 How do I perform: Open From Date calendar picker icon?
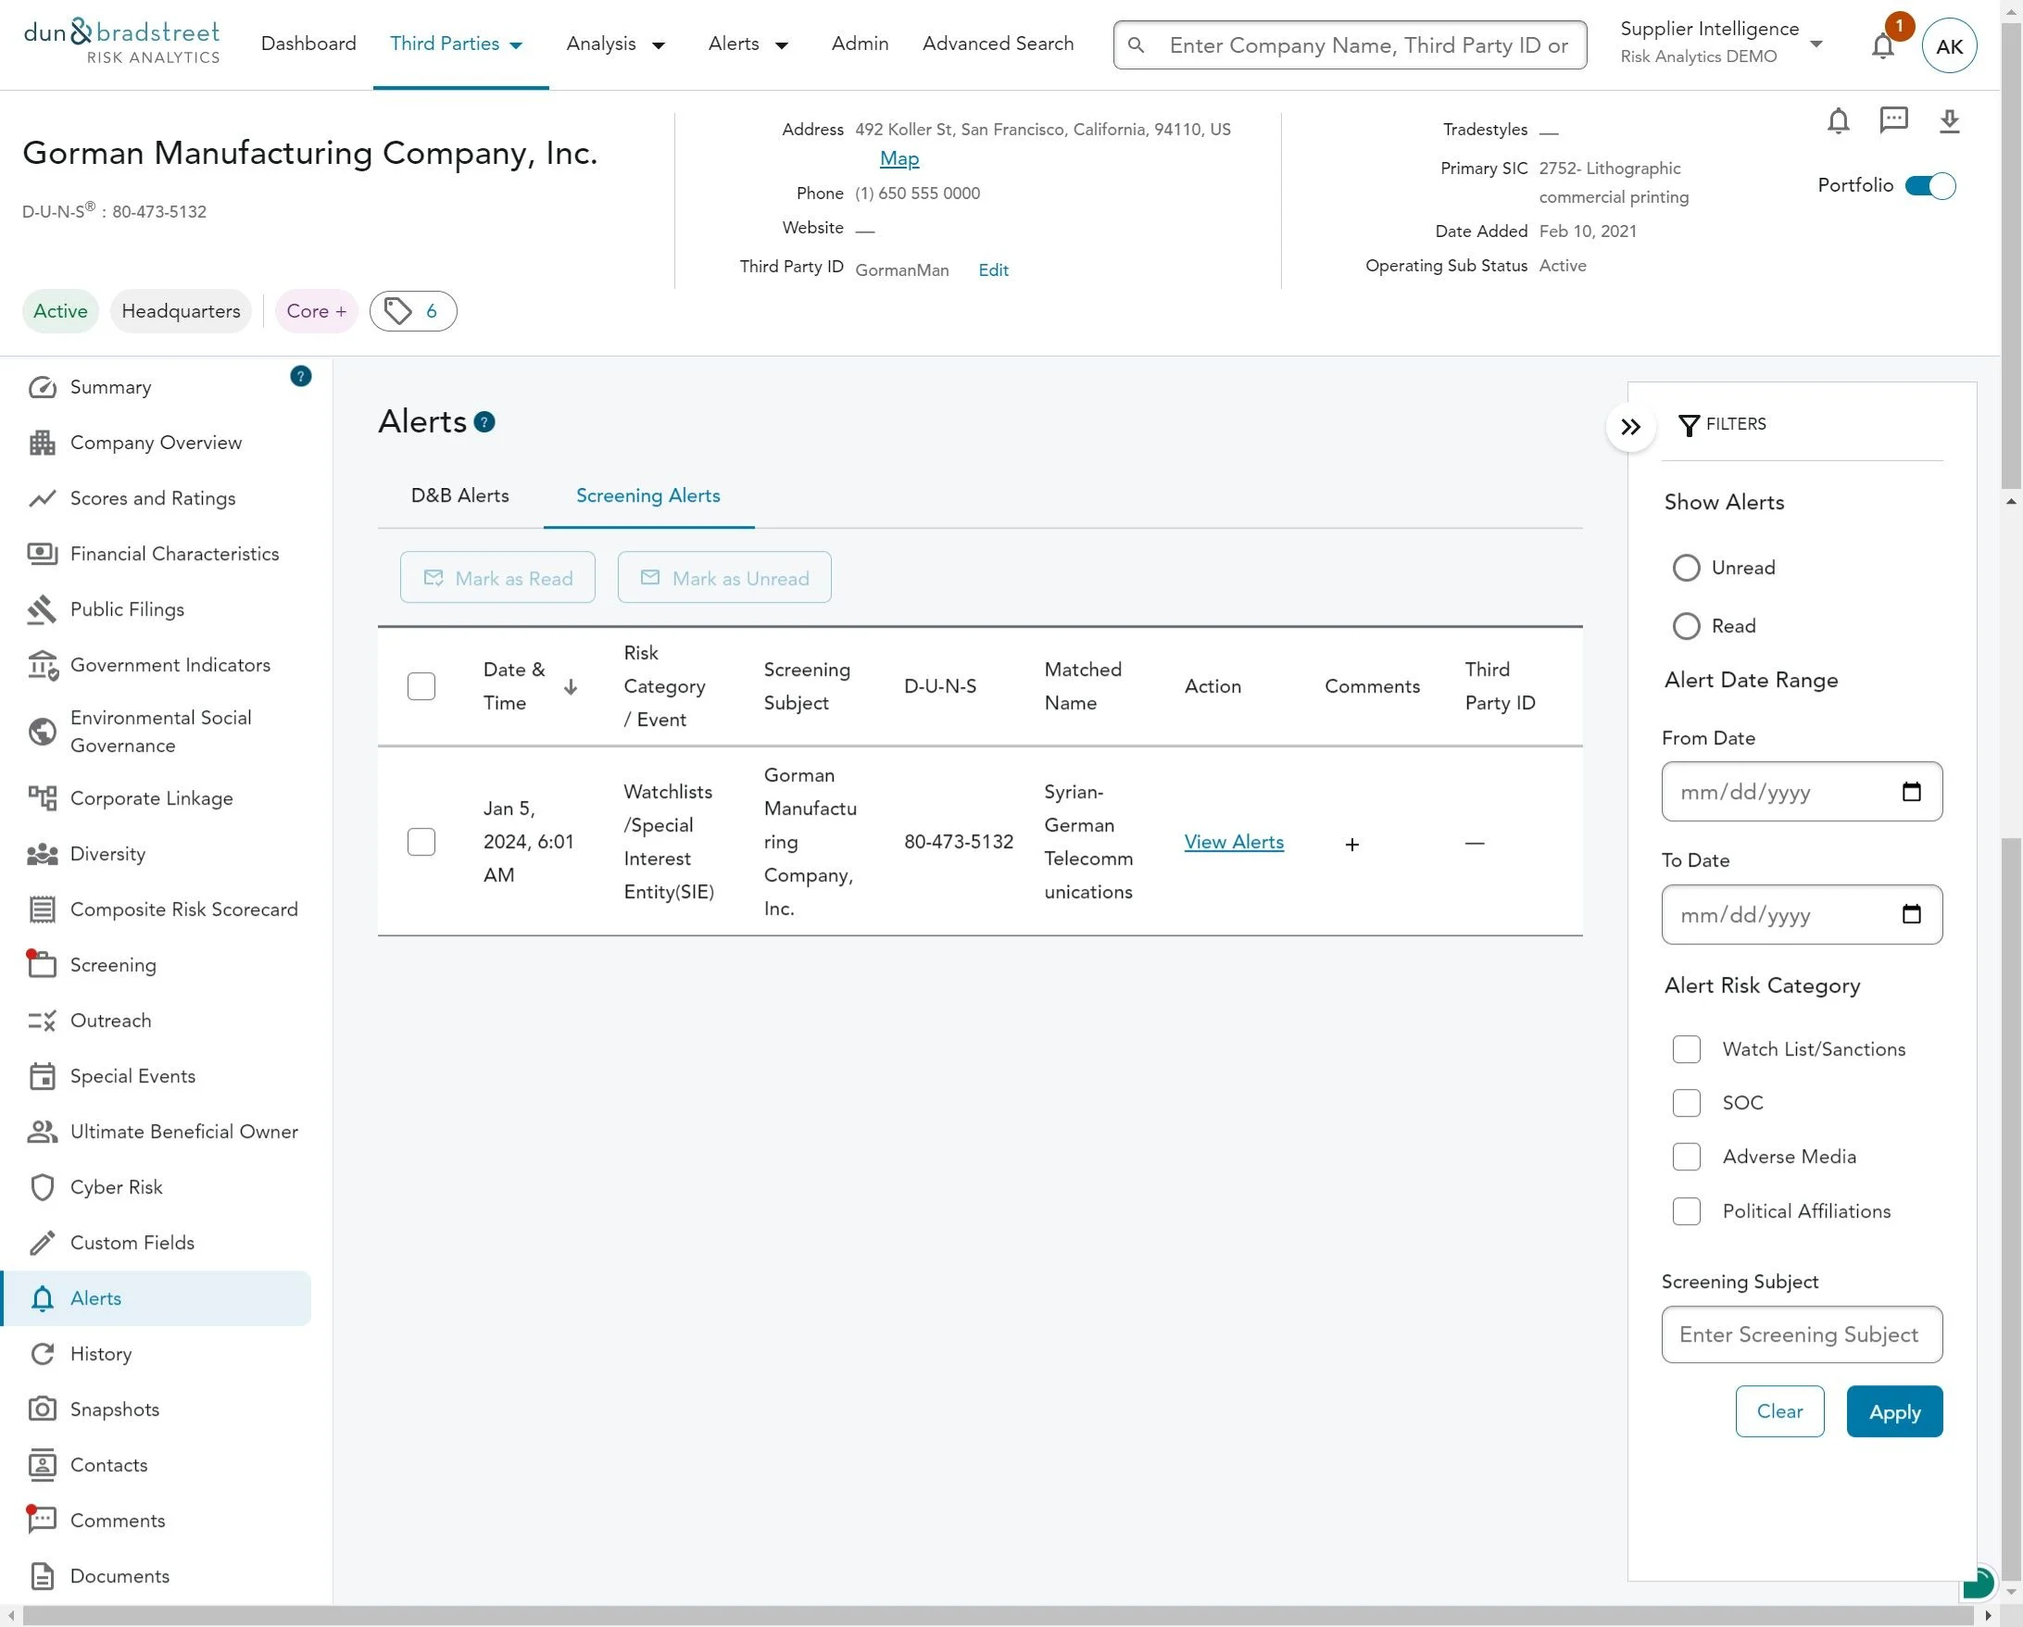(x=1910, y=792)
